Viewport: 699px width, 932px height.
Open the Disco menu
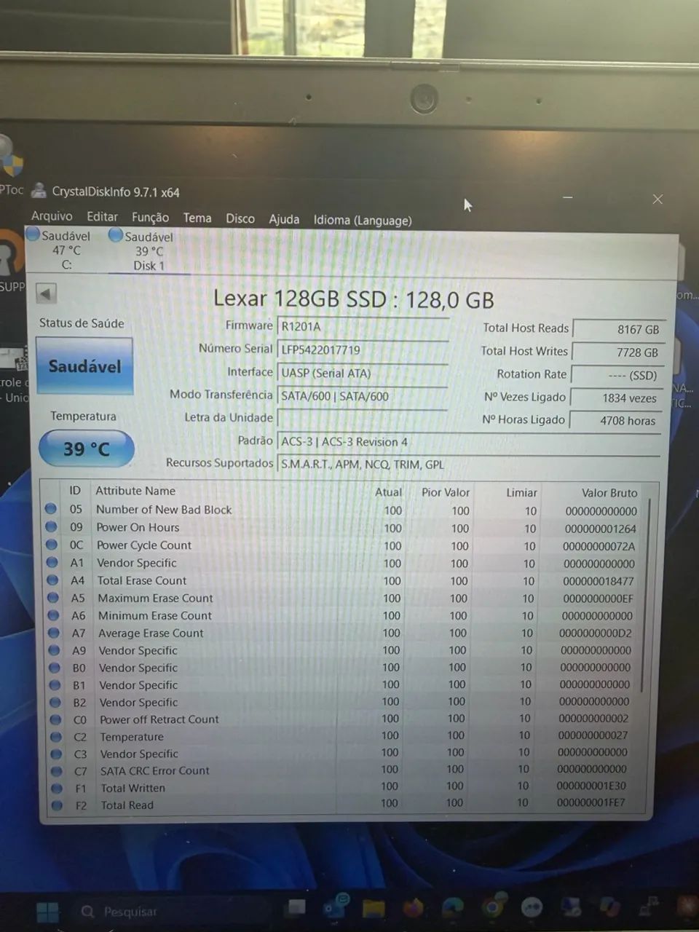[240, 218]
